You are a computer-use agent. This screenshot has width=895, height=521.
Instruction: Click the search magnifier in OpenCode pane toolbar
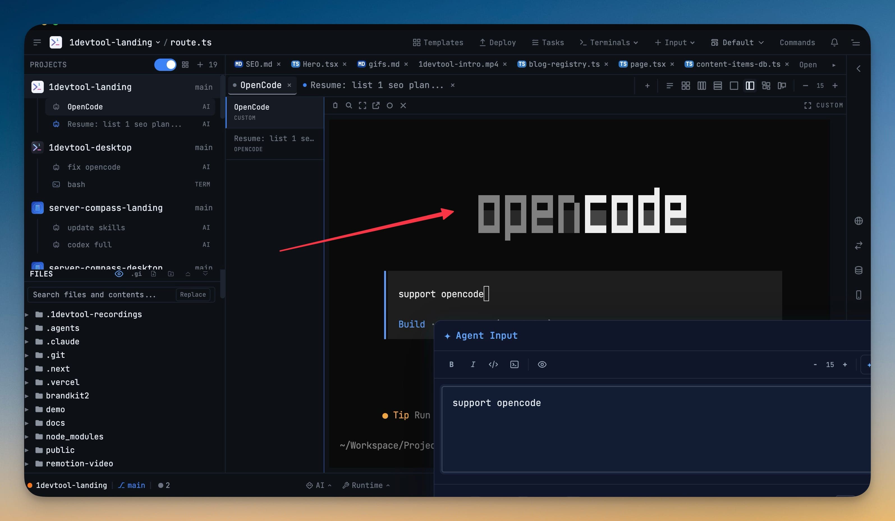tap(349, 105)
